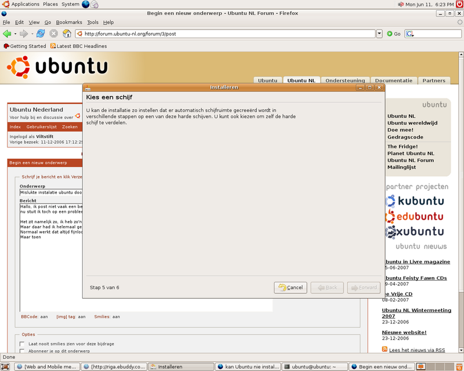Screen dimensions: 464x371
Task: Click the Go button beside address bar
Action: [393, 34]
